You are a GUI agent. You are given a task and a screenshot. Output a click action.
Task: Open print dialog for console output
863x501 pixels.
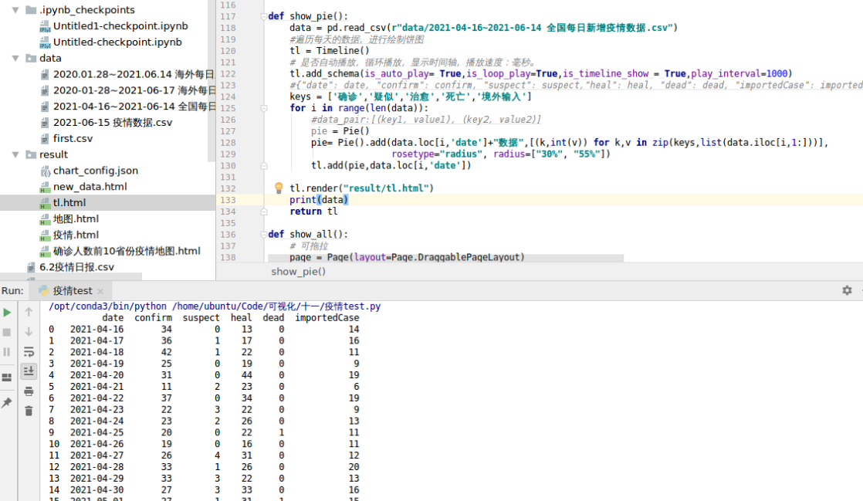(29, 391)
